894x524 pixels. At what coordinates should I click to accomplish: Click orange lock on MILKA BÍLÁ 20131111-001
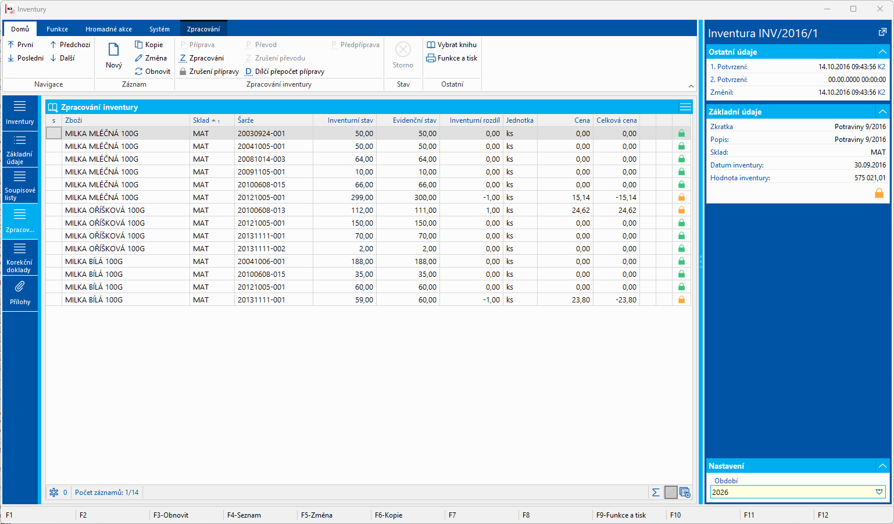(681, 300)
